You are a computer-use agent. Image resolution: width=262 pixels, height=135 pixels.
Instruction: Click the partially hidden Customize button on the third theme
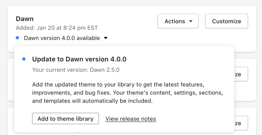pos(241,123)
